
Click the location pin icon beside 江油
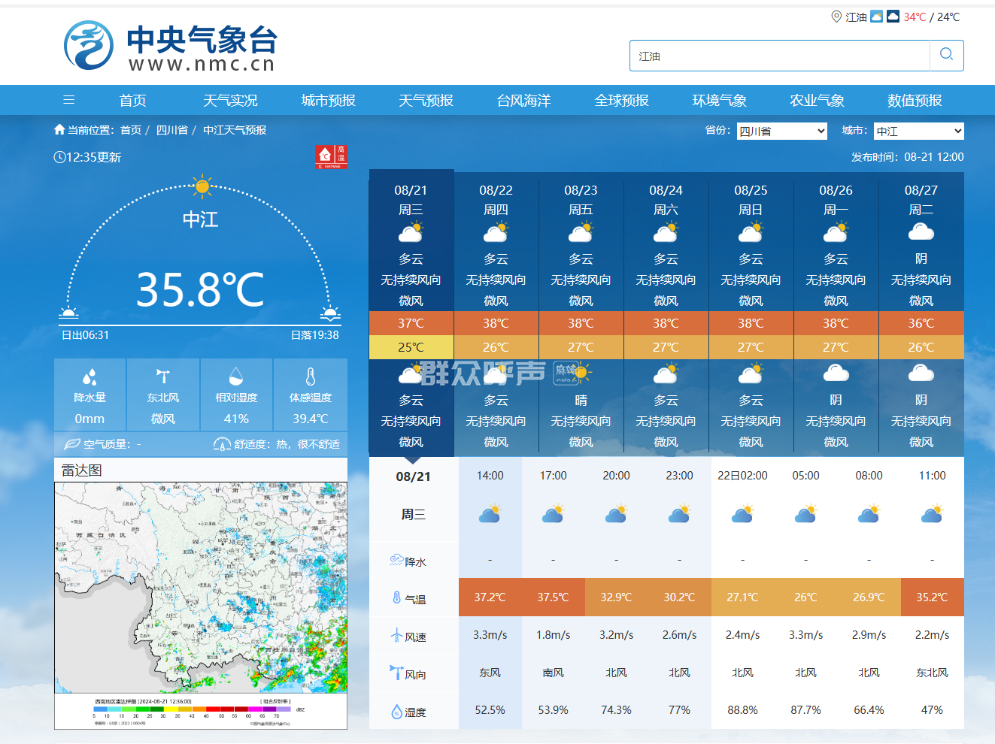[x=836, y=17]
